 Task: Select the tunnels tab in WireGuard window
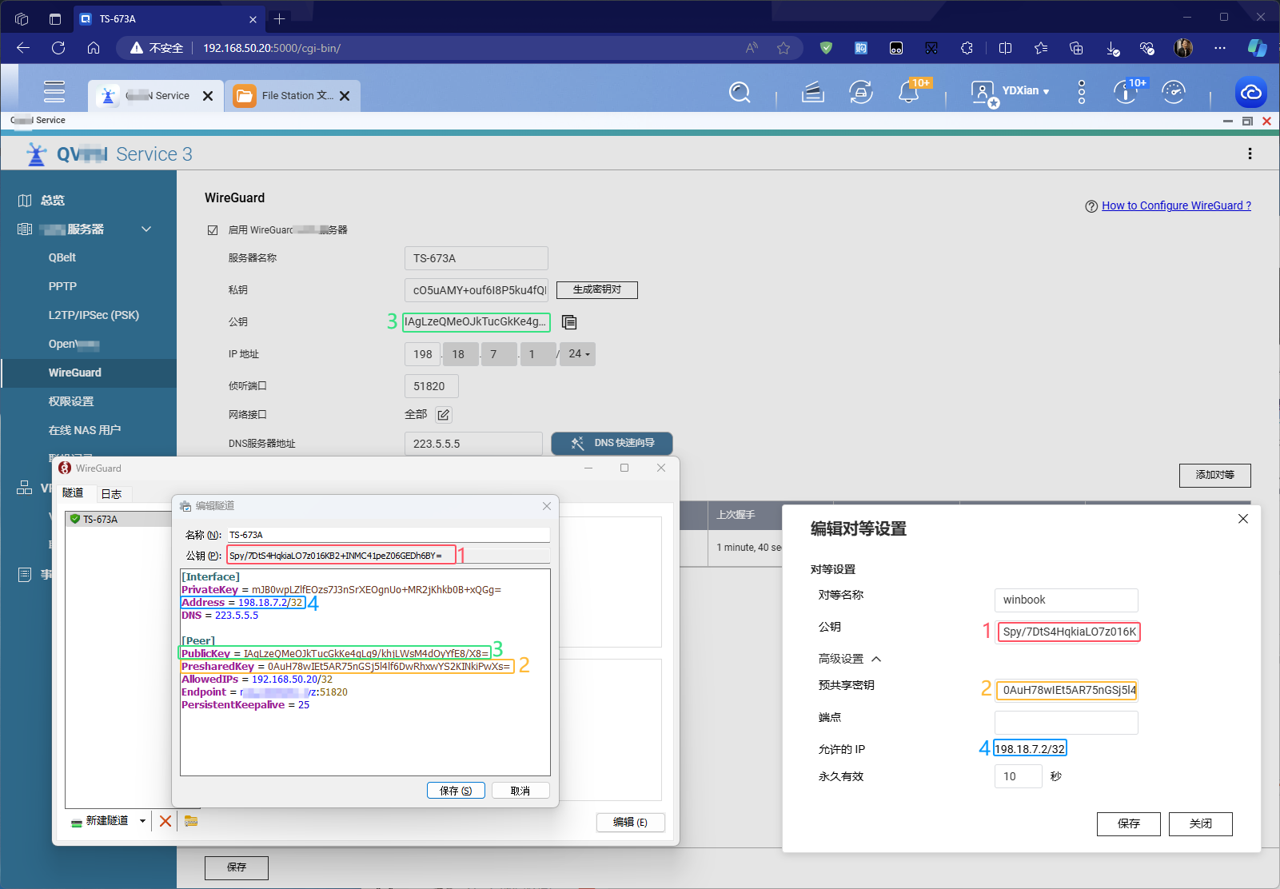tap(73, 493)
